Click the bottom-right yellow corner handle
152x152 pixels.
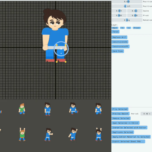(x=65, y=62)
